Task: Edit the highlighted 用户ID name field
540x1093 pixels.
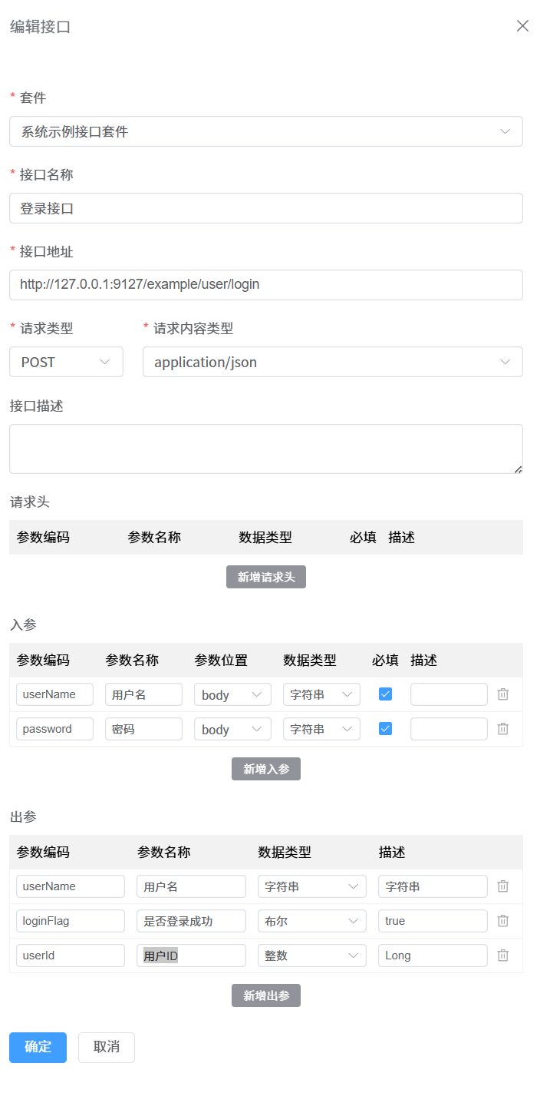Action: click(x=191, y=956)
